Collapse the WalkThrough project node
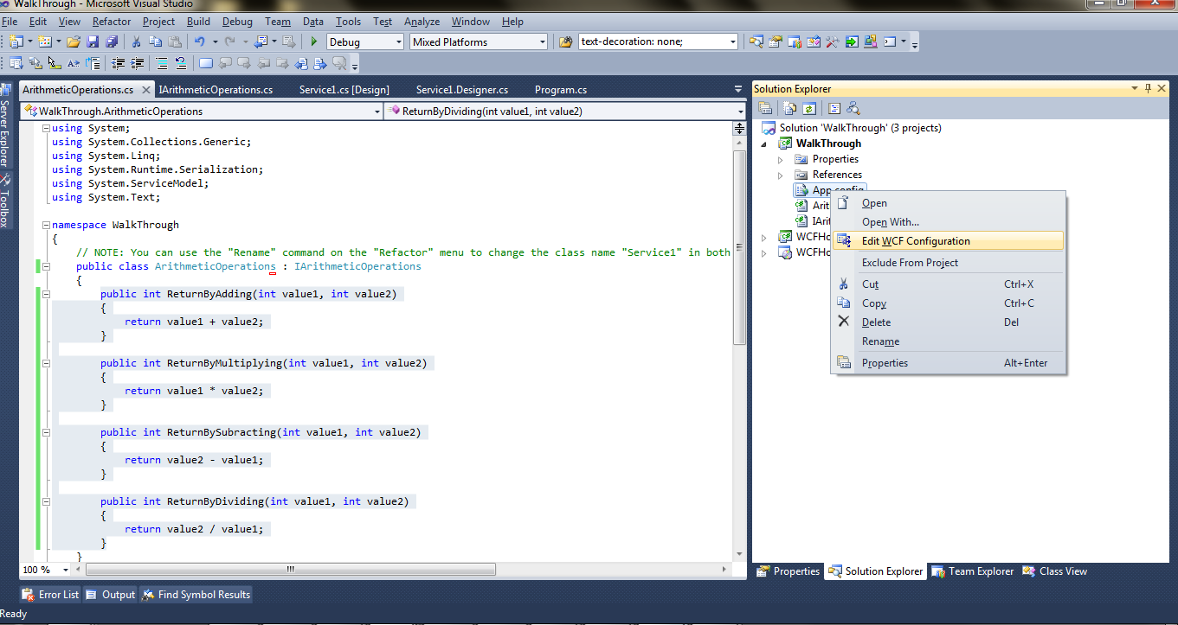 pyautogui.click(x=764, y=144)
